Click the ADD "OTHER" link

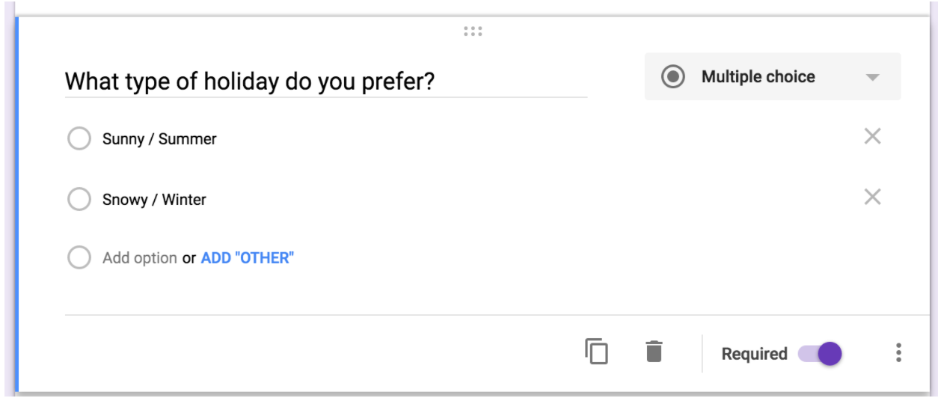(248, 258)
